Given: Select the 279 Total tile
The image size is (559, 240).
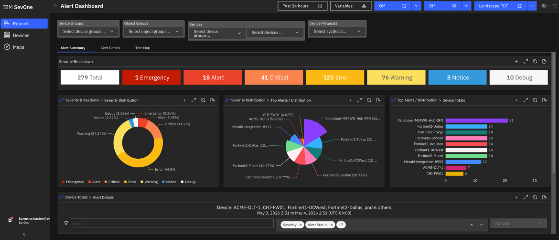Looking at the screenshot, I should coord(90,77).
